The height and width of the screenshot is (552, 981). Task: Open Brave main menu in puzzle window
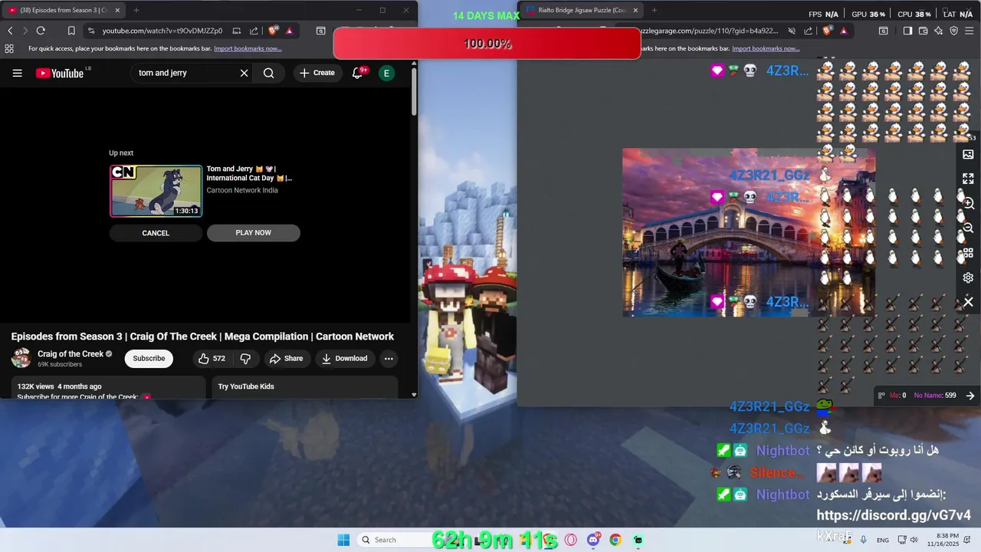coord(970,31)
